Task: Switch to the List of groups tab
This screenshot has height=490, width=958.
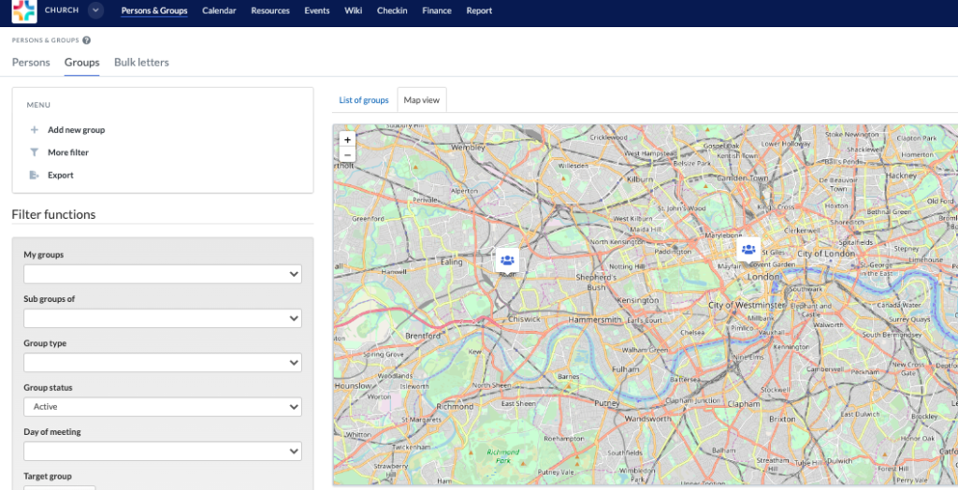Action: (364, 100)
